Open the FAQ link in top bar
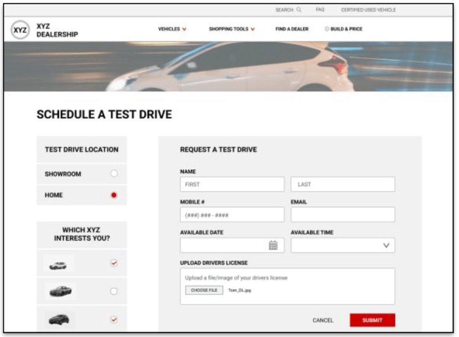Screen dimensions: 459x337 coord(320,10)
